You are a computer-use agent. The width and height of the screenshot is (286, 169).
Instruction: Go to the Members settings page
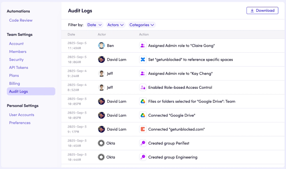click(18, 52)
